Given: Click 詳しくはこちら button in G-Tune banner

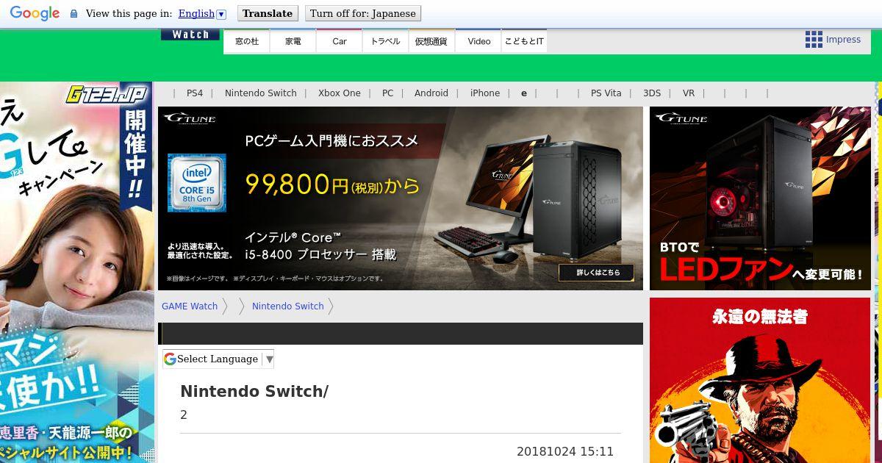Looking at the screenshot, I should (596, 273).
